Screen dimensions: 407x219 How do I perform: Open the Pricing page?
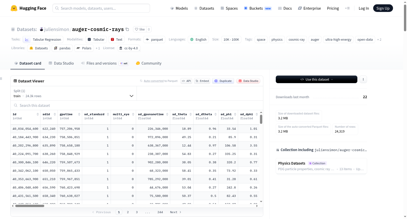(x=333, y=8)
